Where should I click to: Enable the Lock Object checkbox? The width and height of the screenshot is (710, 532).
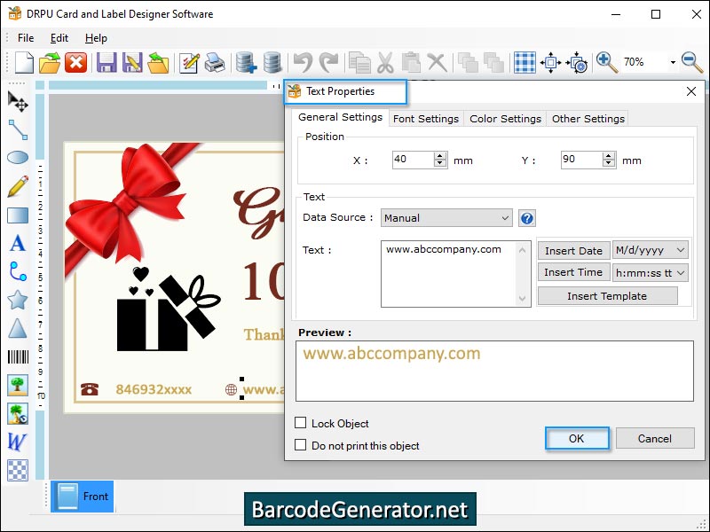301,423
